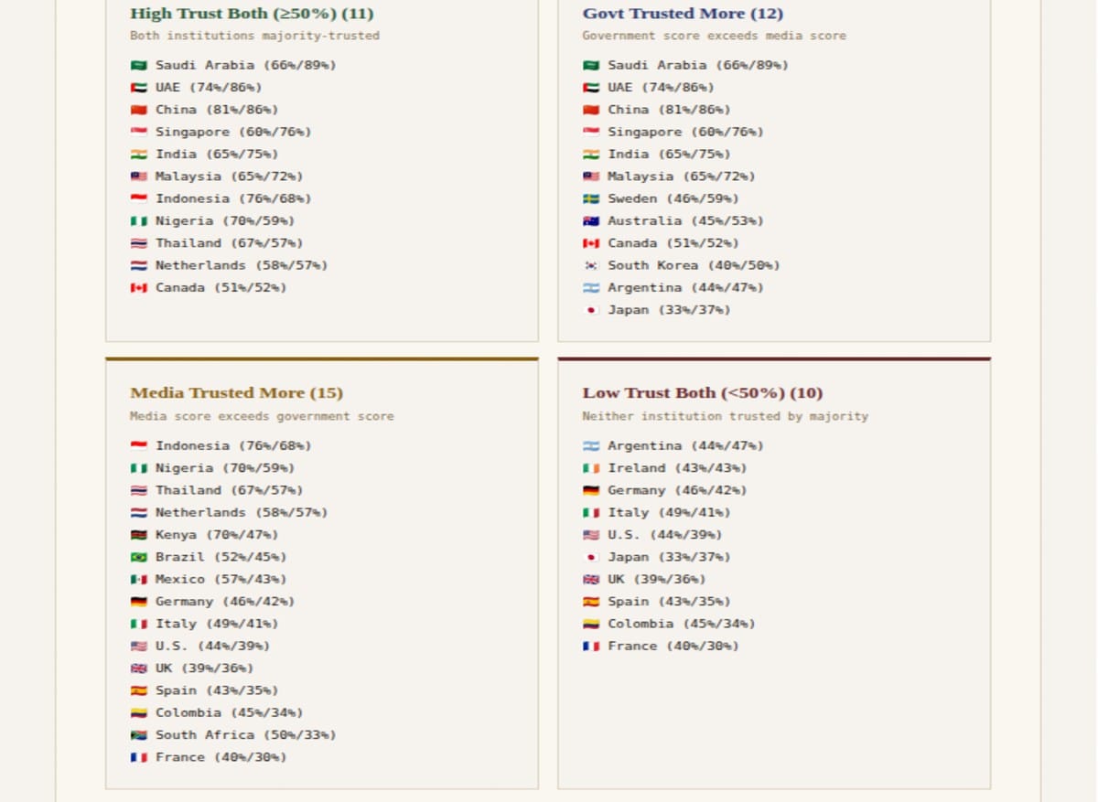Click the Sweden flag icon

click(591, 199)
